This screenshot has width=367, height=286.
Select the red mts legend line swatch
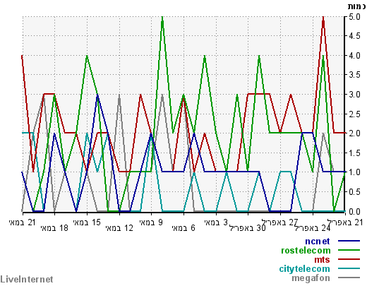349,259
